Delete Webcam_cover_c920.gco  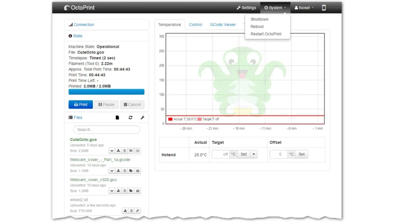[125, 191]
